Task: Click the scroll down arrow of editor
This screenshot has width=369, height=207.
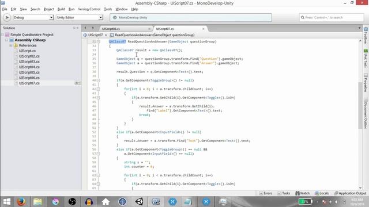Action: 360,188
